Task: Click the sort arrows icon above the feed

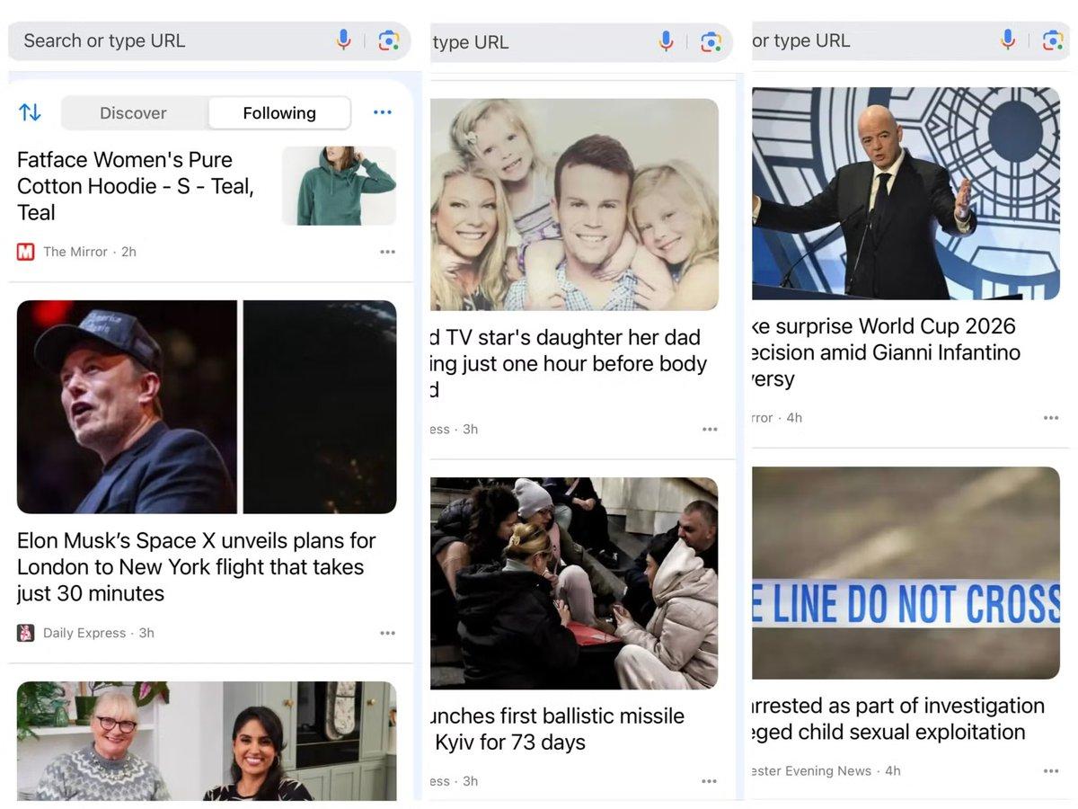Action: (x=30, y=111)
